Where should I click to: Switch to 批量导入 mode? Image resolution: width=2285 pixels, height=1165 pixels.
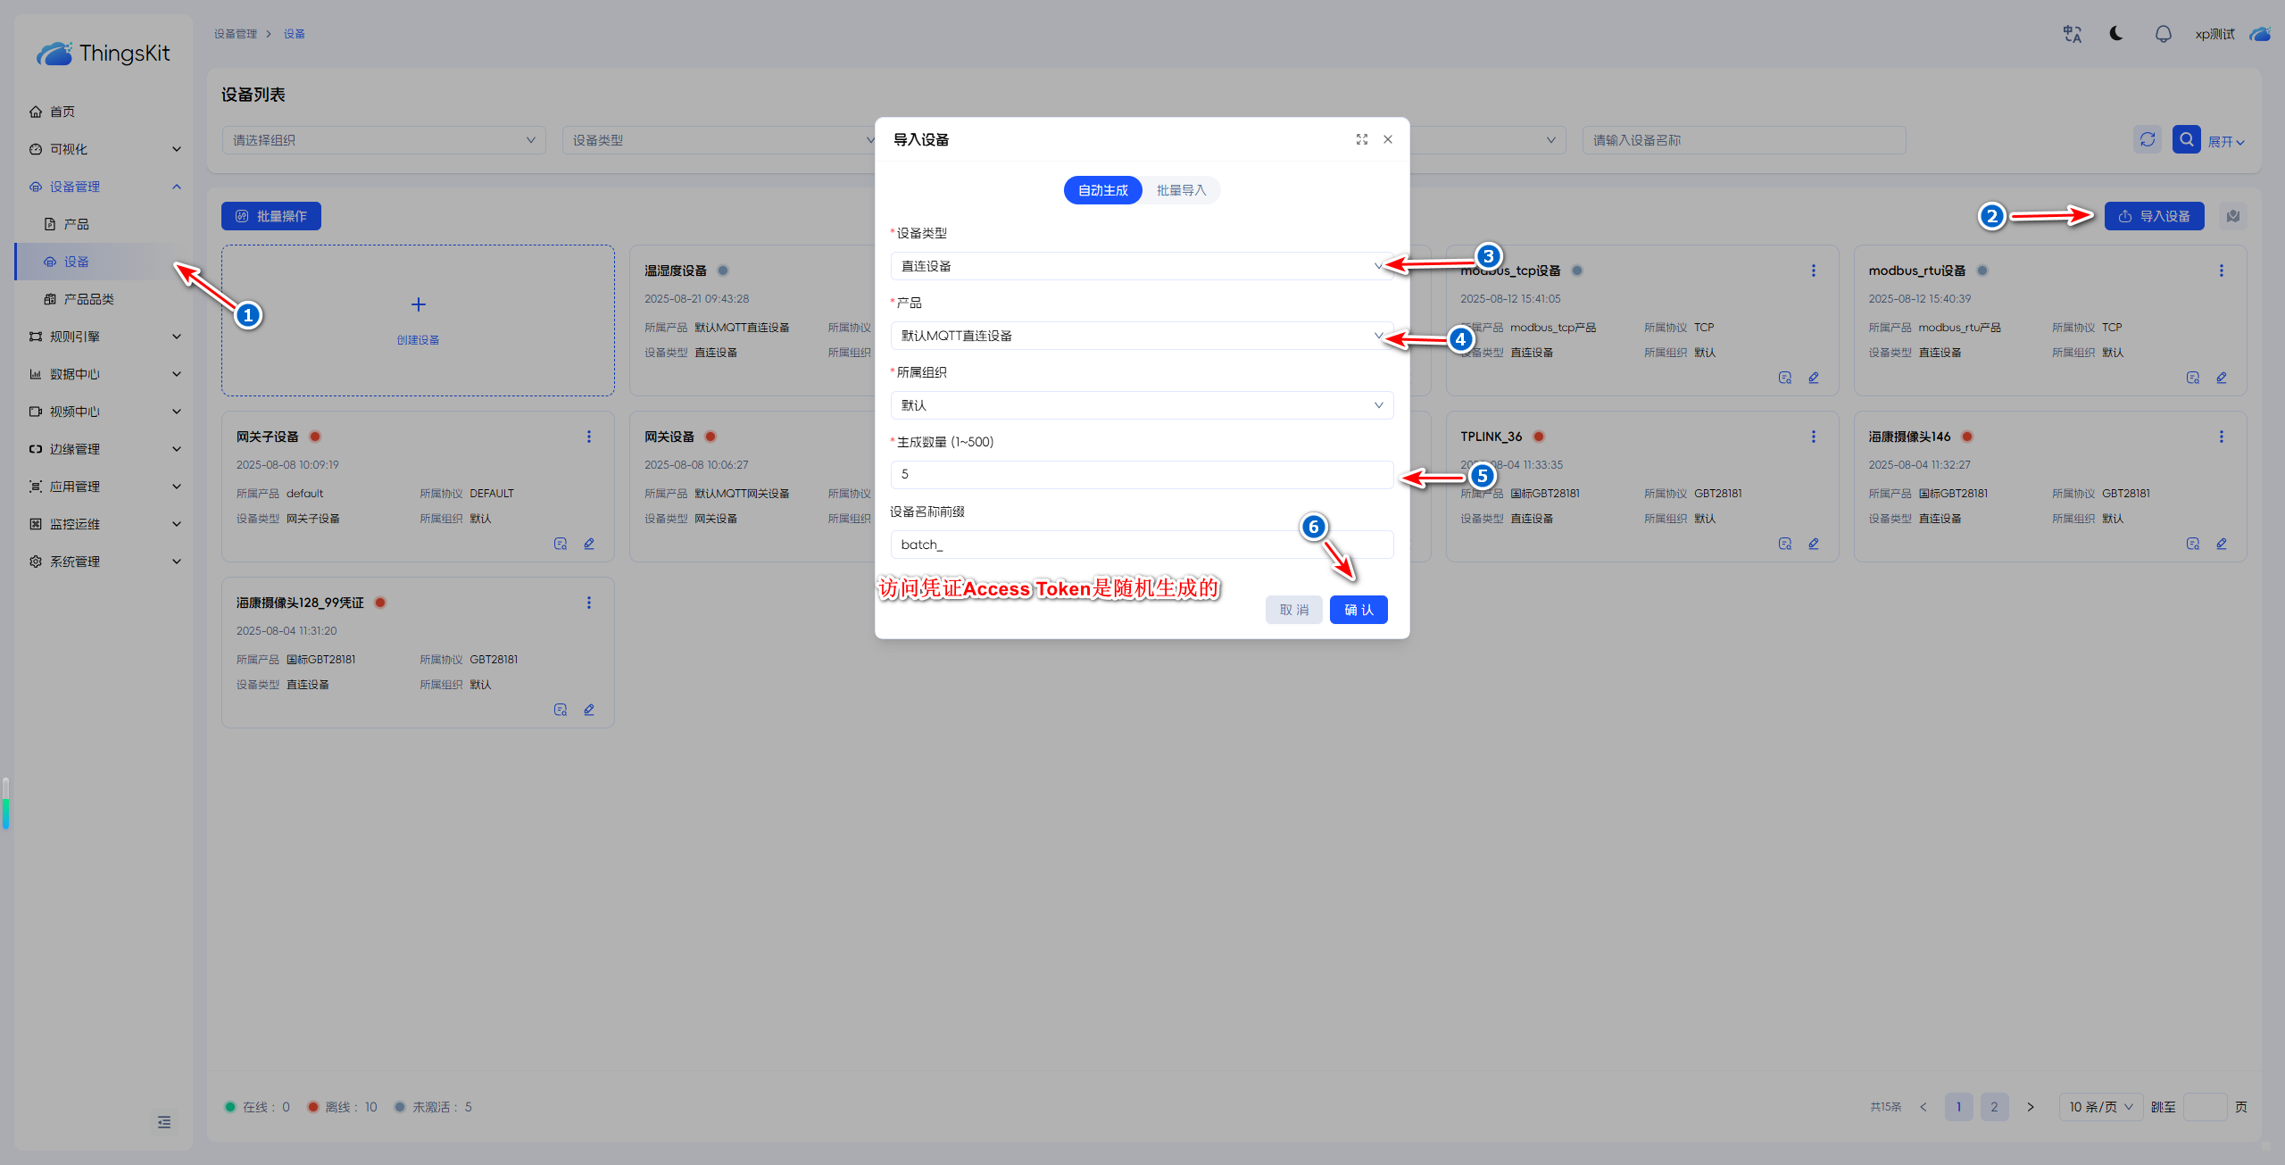click(x=1181, y=190)
